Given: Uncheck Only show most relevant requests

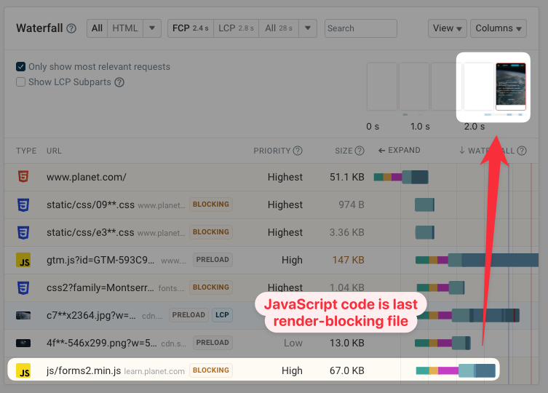Looking at the screenshot, I should [x=21, y=67].
